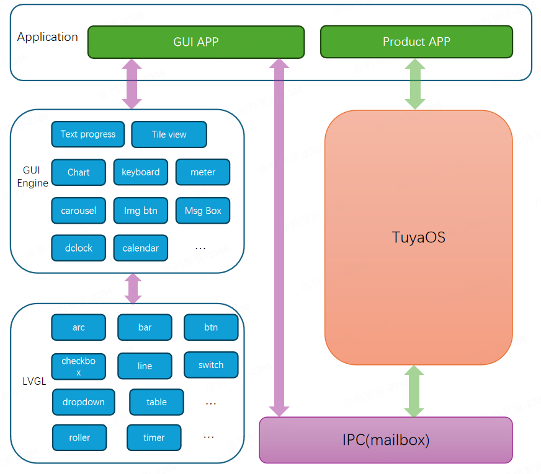Pick the carousel widget box
541x474 pixels.
pos(79,211)
